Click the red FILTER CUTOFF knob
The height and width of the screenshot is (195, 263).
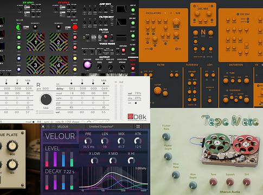click(x=106, y=37)
